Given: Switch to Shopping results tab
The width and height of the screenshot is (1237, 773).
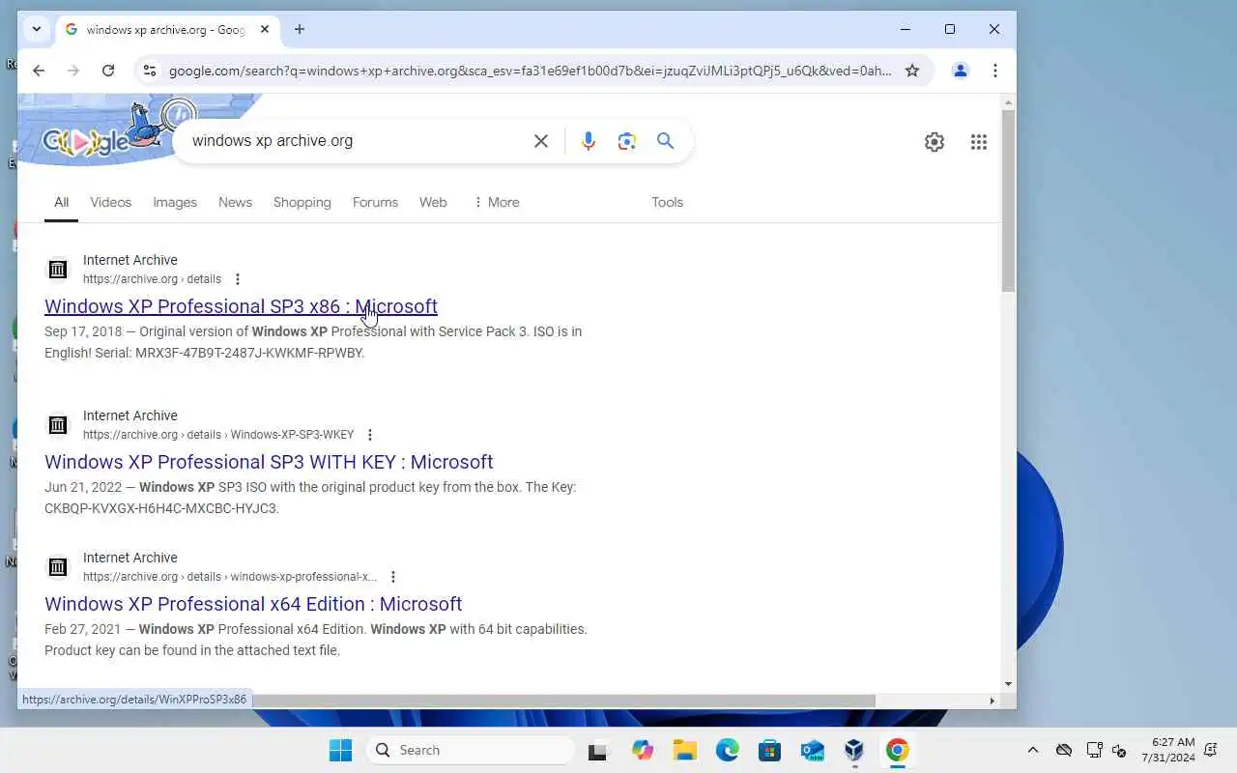Looking at the screenshot, I should click(302, 202).
